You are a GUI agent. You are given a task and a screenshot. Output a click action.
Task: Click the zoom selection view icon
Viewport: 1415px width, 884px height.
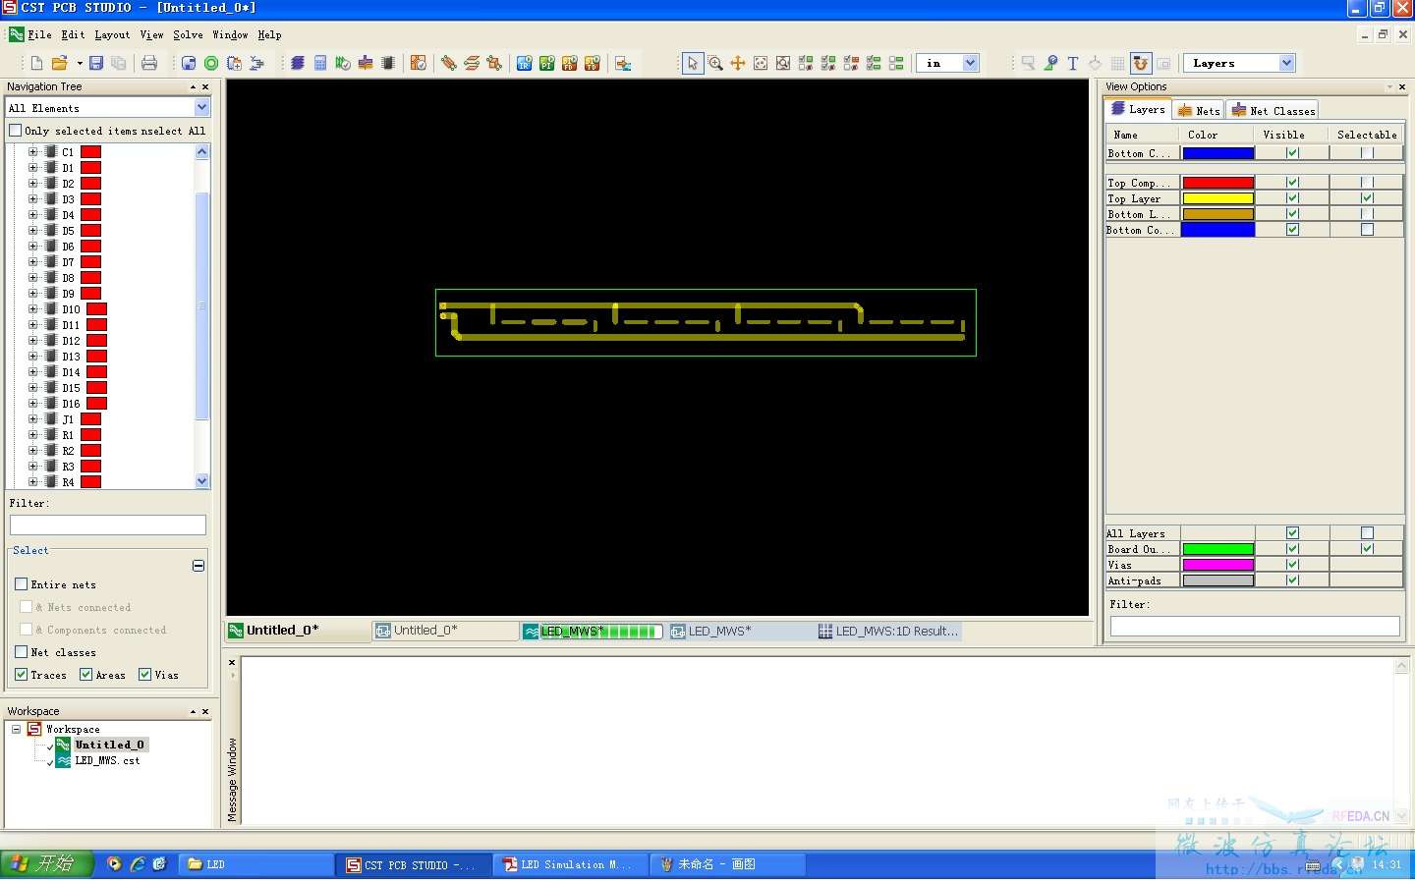[x=783, y=63]
